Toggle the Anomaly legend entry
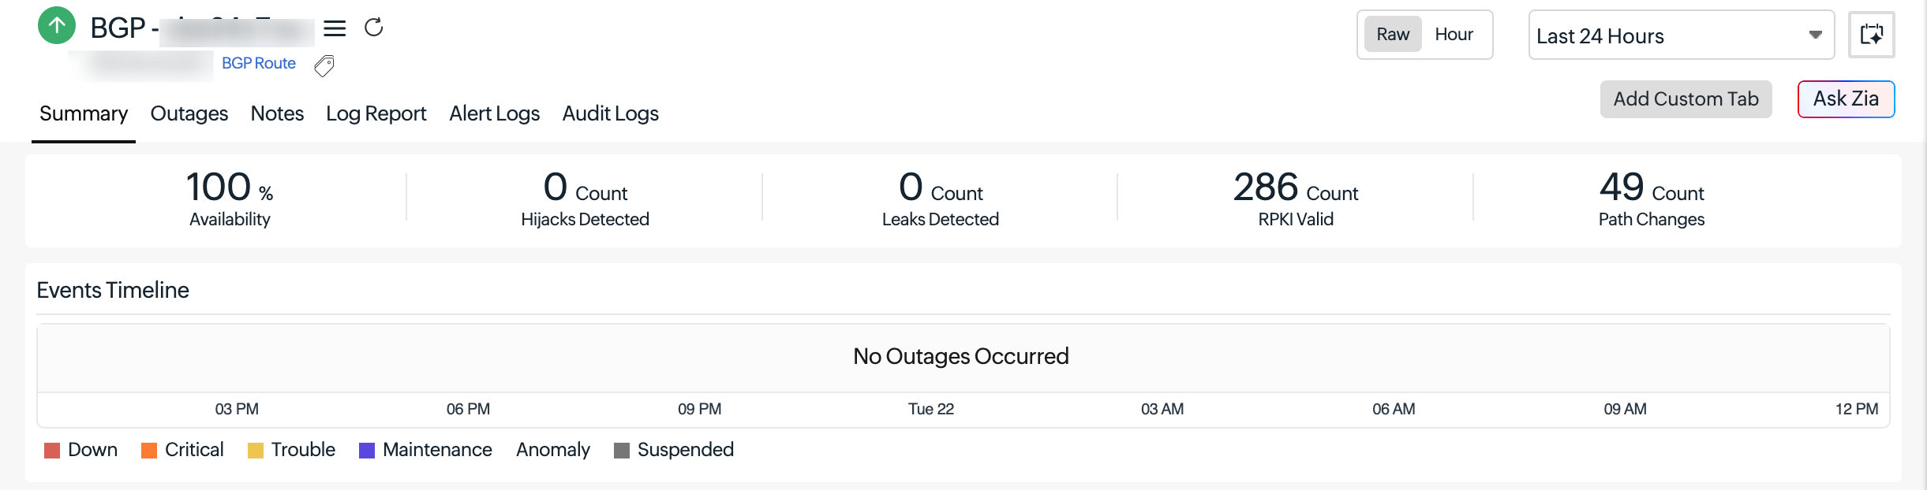Screen dimensions: 1927x490 tap(553, 450)
